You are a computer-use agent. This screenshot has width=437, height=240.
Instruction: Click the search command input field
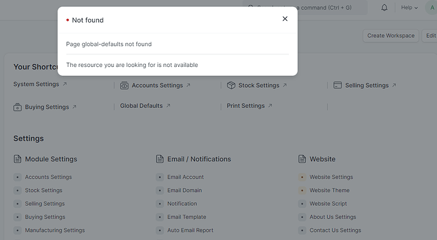click(305, 8)
